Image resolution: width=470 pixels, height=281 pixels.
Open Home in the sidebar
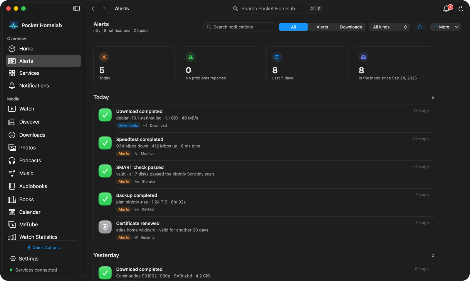(x=43, y=49)
